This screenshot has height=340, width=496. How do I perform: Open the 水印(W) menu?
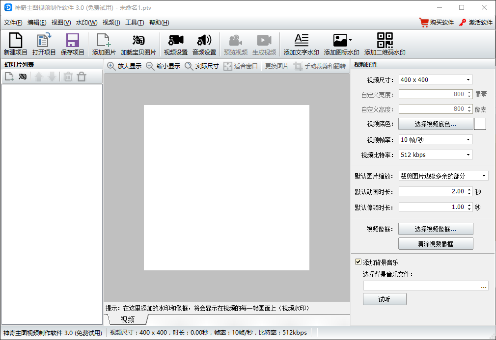tap(86, 23)
